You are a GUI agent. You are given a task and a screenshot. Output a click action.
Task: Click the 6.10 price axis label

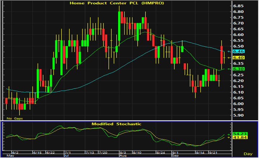238,92
